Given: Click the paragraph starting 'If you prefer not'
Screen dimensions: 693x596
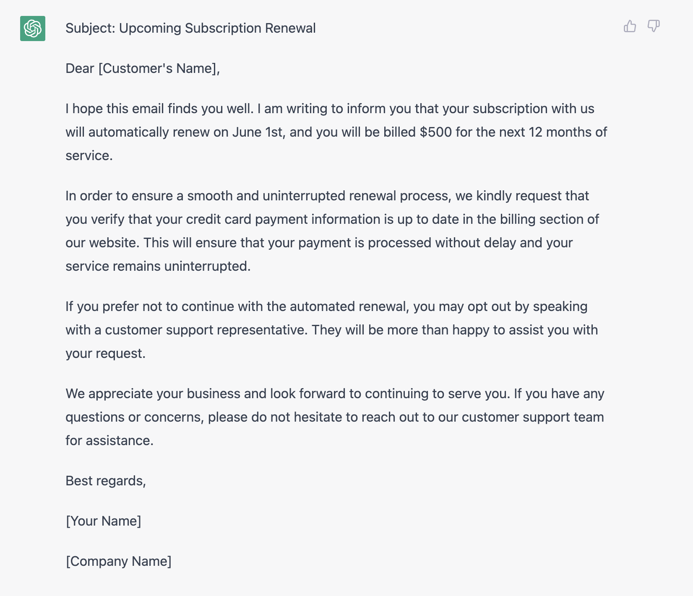Looking at the screenshot, I should click(331, 330).
